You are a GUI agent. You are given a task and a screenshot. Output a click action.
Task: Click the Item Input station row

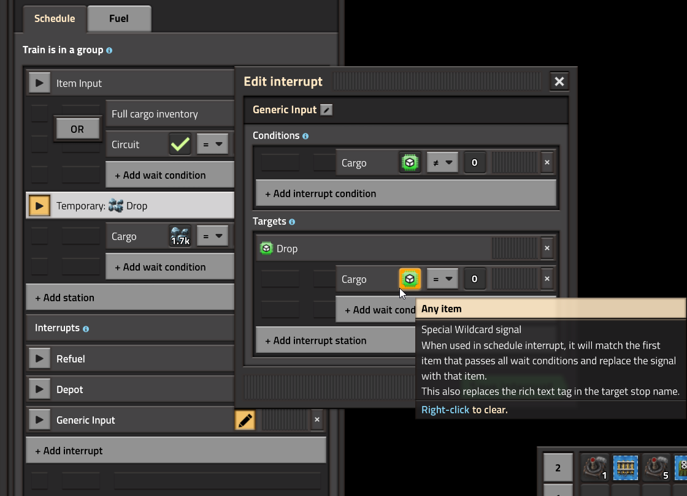click(130, 83)
